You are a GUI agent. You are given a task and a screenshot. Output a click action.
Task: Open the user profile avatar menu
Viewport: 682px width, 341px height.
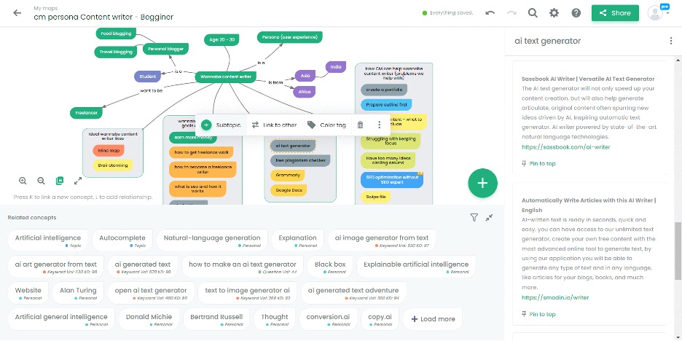click(x=656, y=13)
